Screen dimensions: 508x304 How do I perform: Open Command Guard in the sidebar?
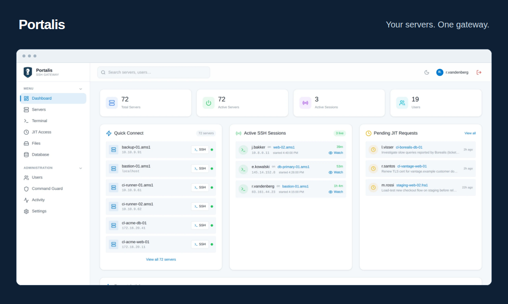[53, 189]
